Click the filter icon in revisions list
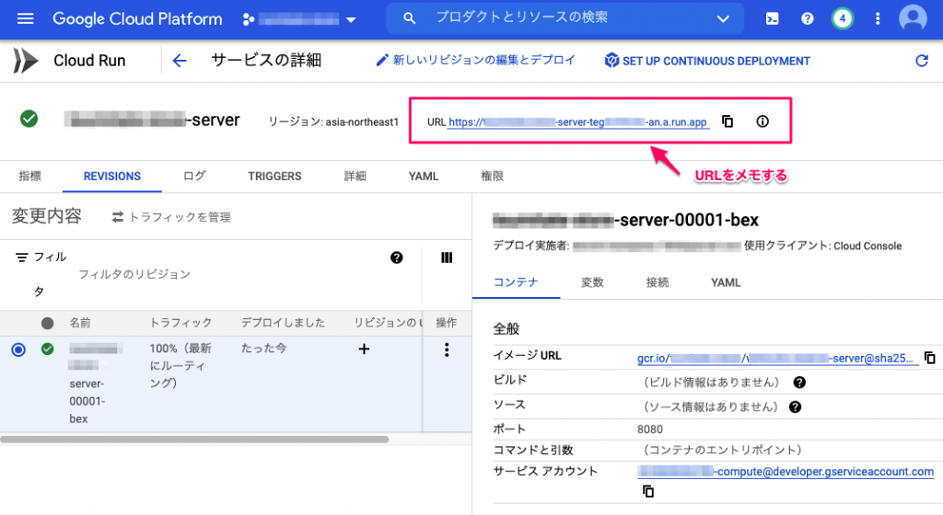The width and height of the screenshot is (943, 515). (22, 257)
